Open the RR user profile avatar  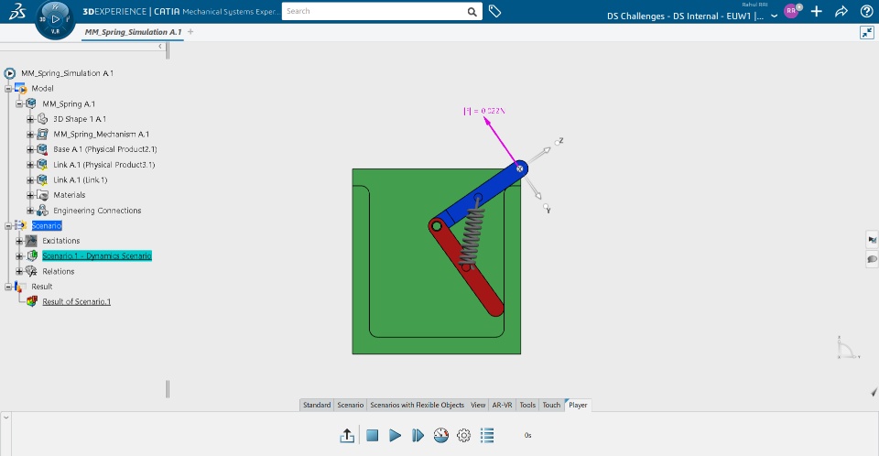791,11
